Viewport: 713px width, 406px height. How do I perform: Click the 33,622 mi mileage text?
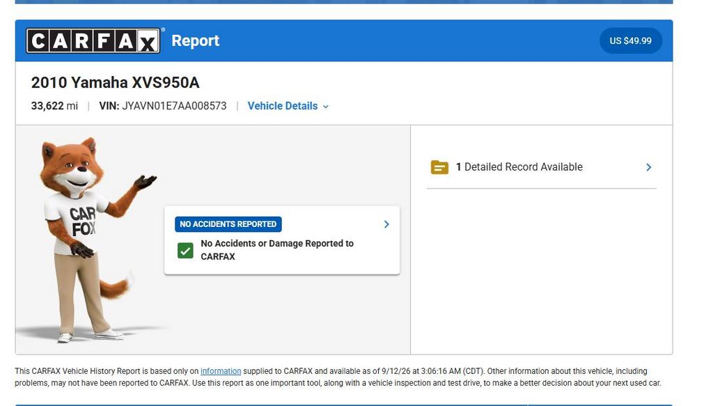click(54, 106)
